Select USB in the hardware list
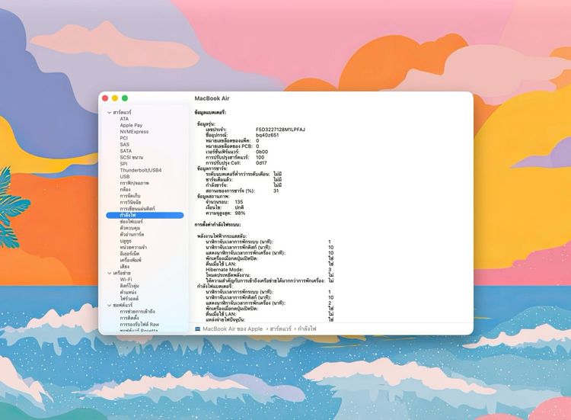The width and height of the screenshot is (571, 420). click(x=125, y=176)
